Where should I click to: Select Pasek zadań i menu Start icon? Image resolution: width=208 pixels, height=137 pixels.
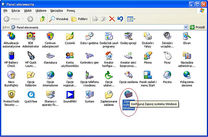148,75
